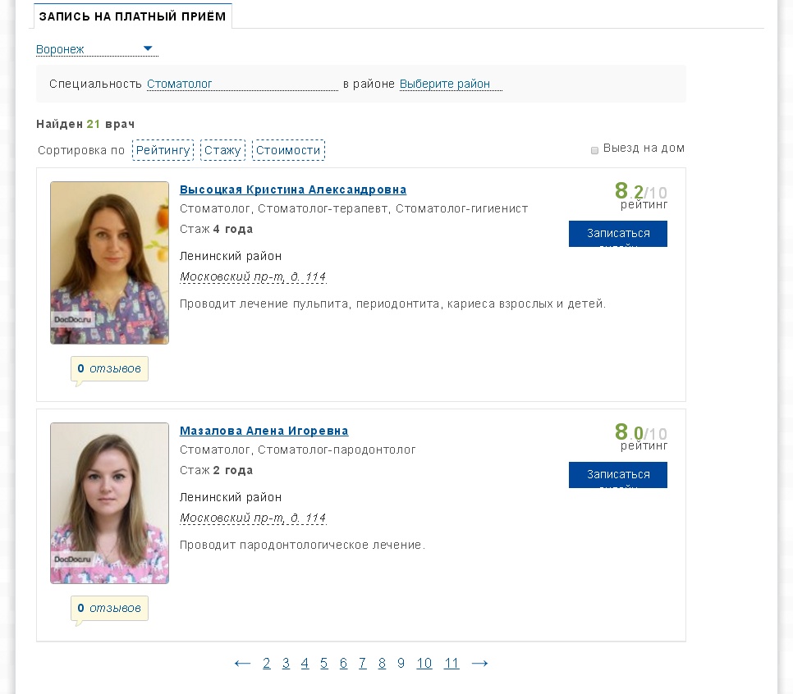Viewport: 793px width, 694px height.
Task: Open the Воронеж city dropdown
Action: point(97,49)
